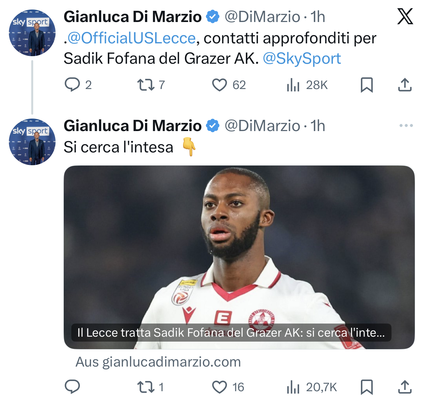Bookmark the first tweet
Screen dimensions: 424x405
coord(366,85)
